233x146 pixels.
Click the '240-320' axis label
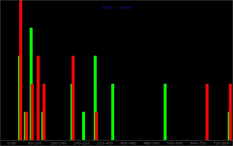pos(82,143)
